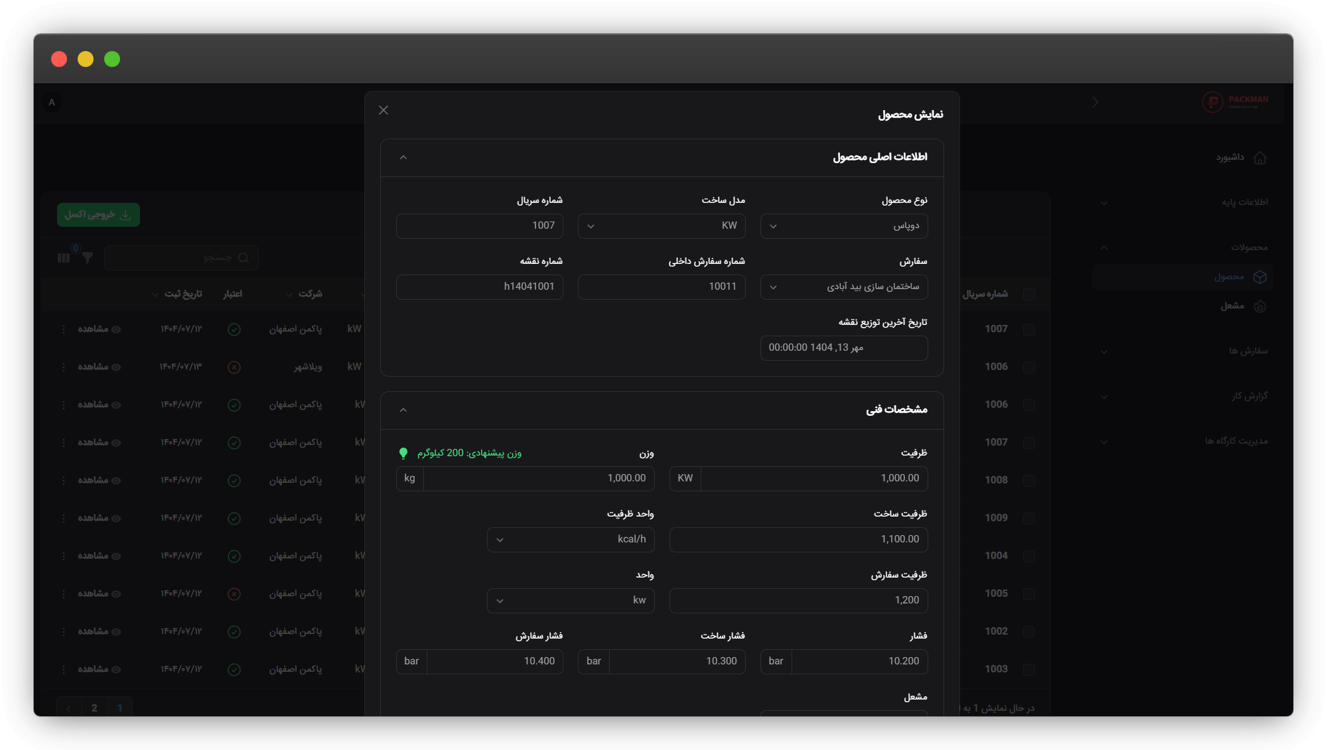1327x750 pixels.
Task: Click the filter funnel icon in table toolbar
Action: [87, 258]
